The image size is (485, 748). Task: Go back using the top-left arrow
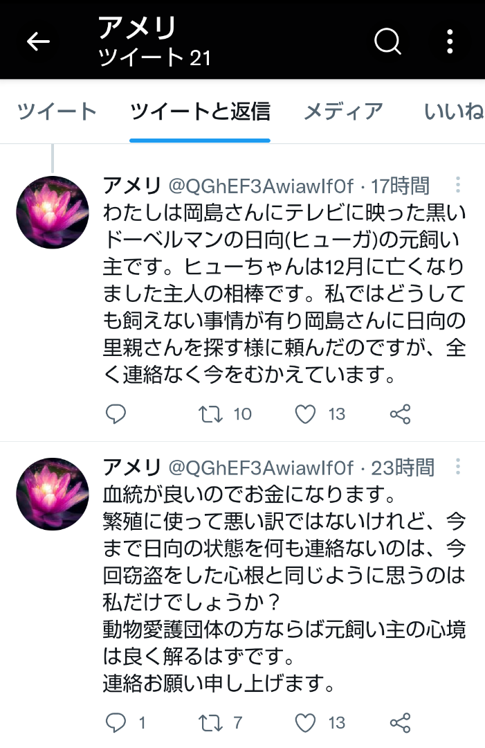(38, 42)
